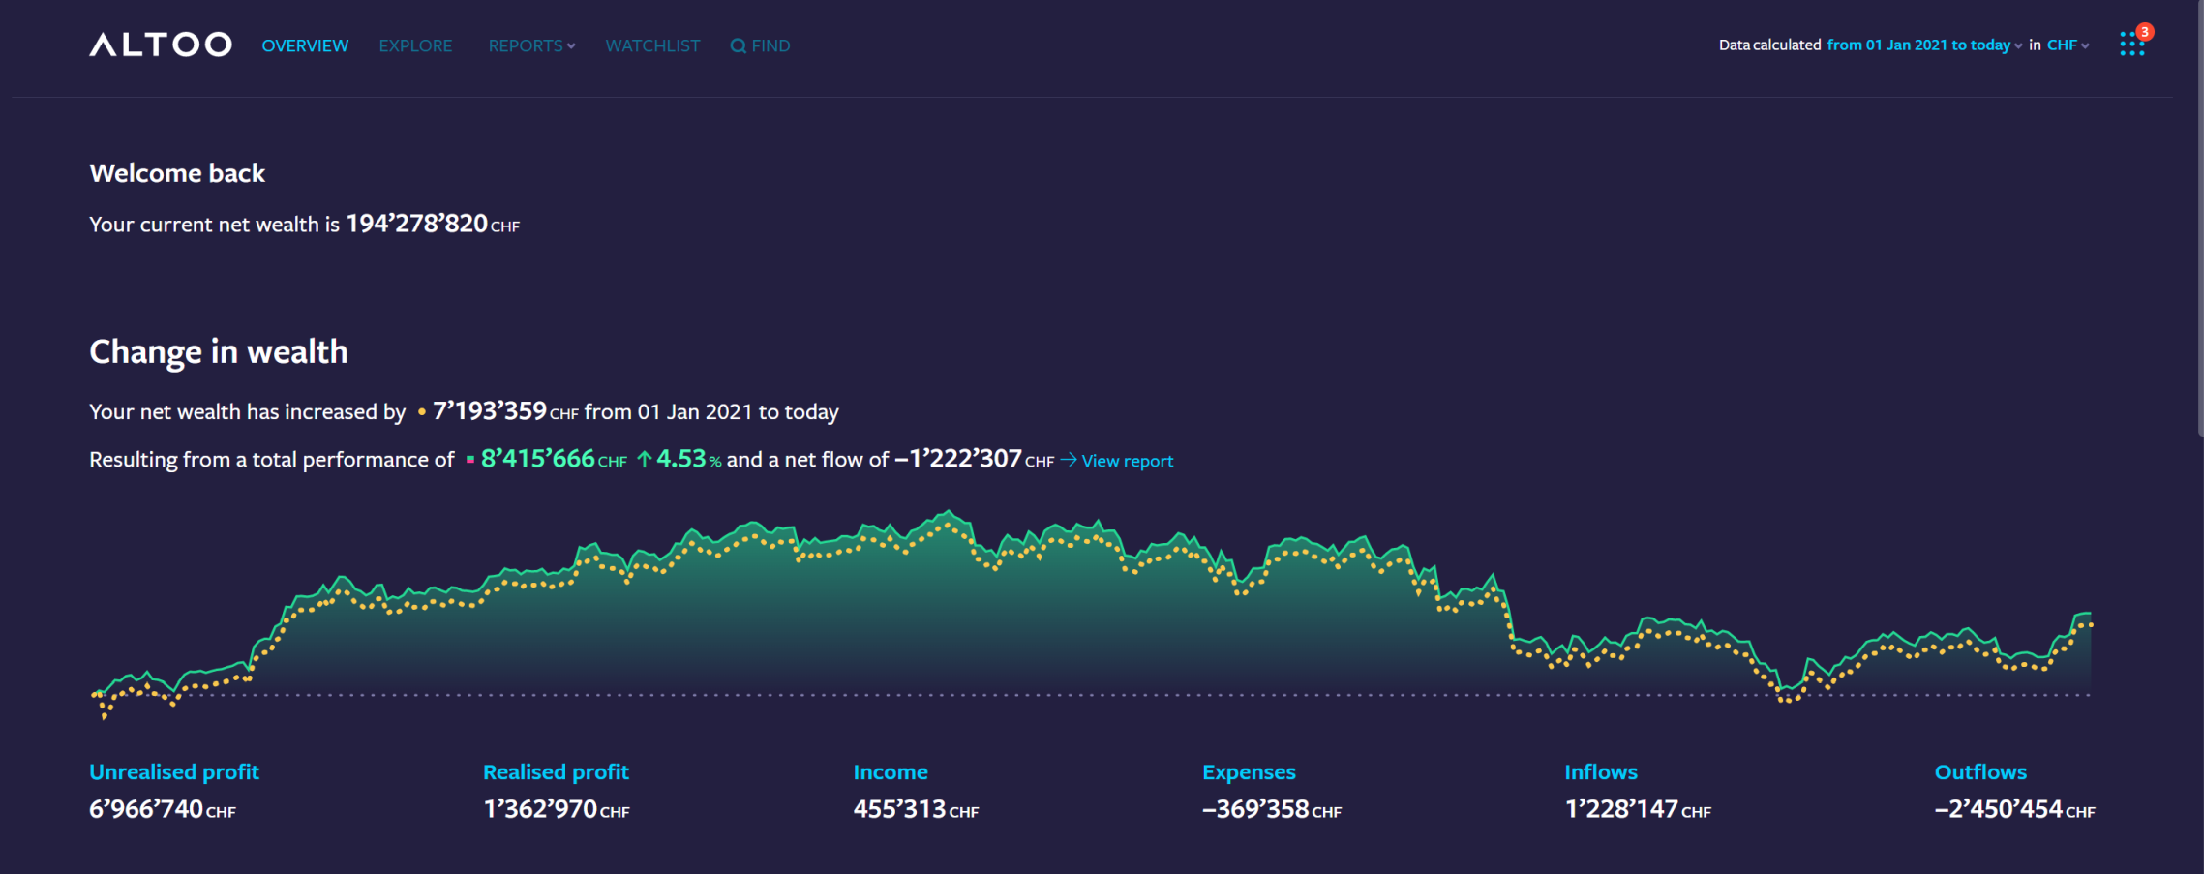The image size is (2204, 874).
Task: Click the peak of the wealth chart
Action: click(950, 512)
